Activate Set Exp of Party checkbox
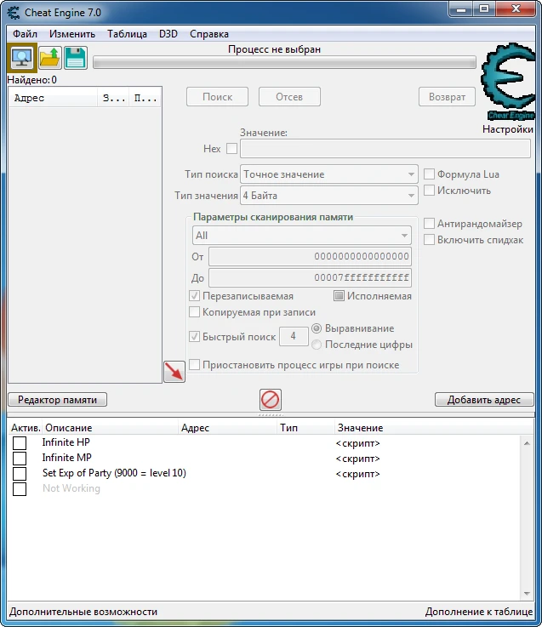Viewport: 542px width, 627px height. click(20, 474)
